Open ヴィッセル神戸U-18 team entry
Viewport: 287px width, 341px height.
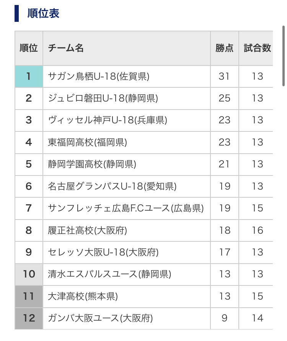[108, 120]
